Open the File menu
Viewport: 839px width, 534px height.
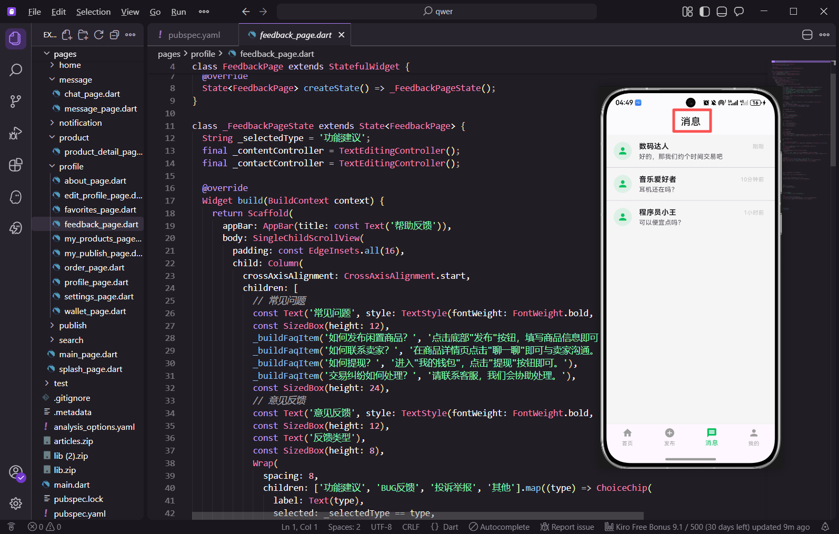tap(34, 12)
